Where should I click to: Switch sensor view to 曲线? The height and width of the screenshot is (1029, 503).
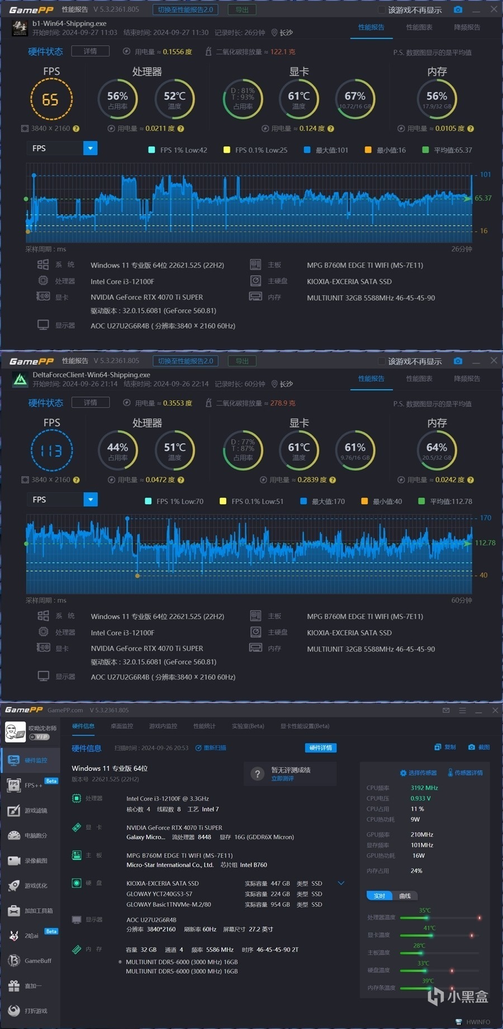pyautogui.click(x=405, y=896)
